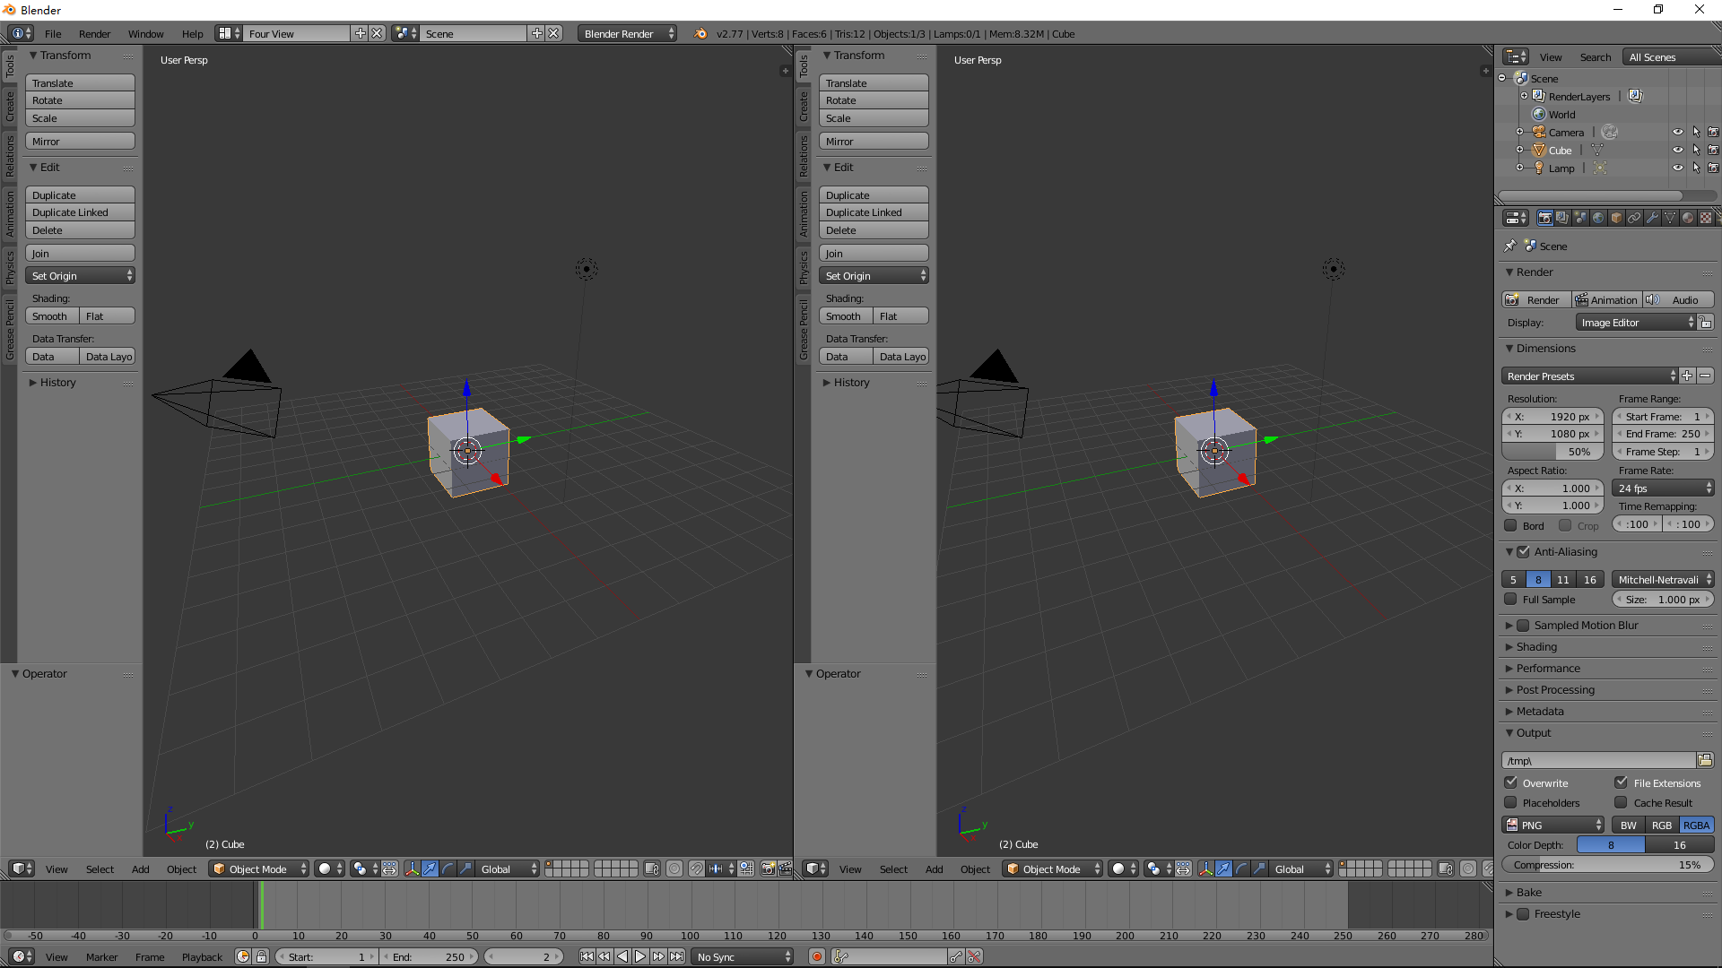Drag the Compression percentage slider
This screenshot has width=1722, height=968.
coord(1607,864)
